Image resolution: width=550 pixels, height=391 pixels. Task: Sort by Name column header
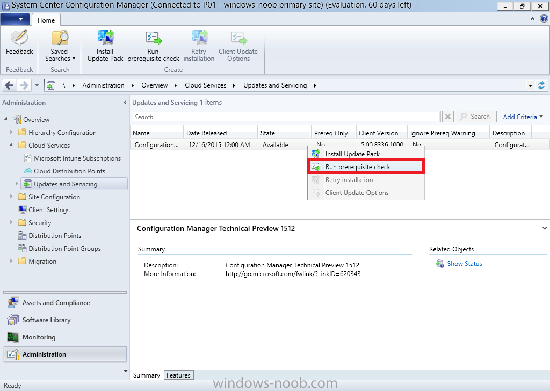(157, 133)
